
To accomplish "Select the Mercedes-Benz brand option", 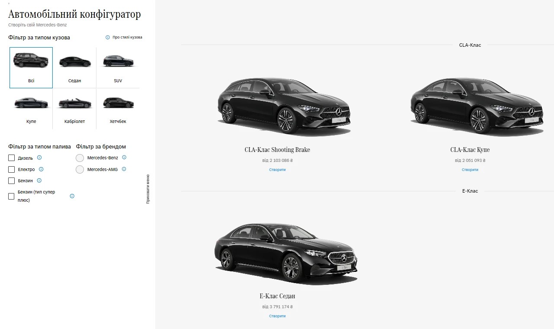I will (80, 158).
